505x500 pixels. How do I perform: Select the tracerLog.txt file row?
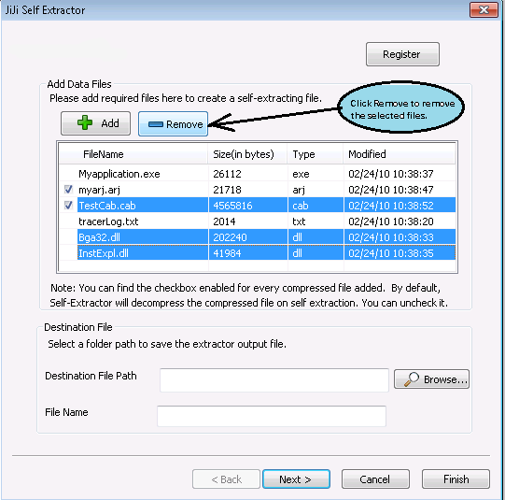(257, 221)
